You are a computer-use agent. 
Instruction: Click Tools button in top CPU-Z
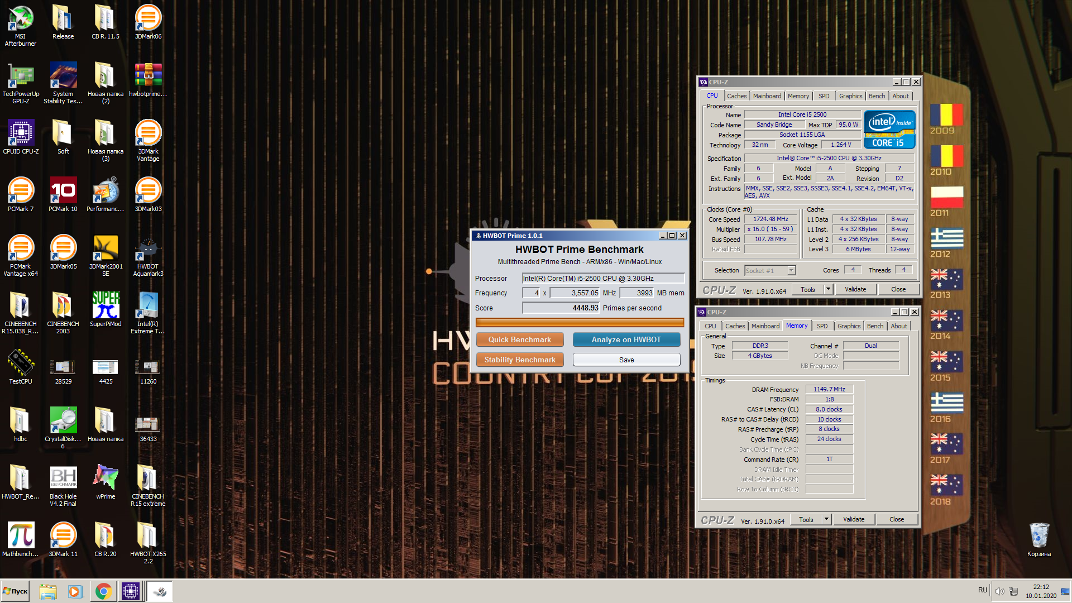[x=808, y=289]
